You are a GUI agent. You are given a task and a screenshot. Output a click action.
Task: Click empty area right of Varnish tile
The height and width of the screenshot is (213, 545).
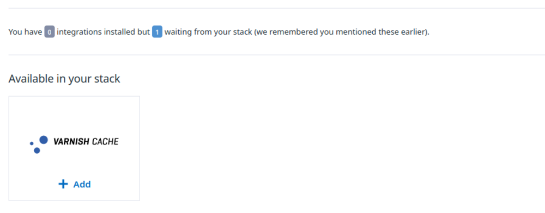(342, 148)
